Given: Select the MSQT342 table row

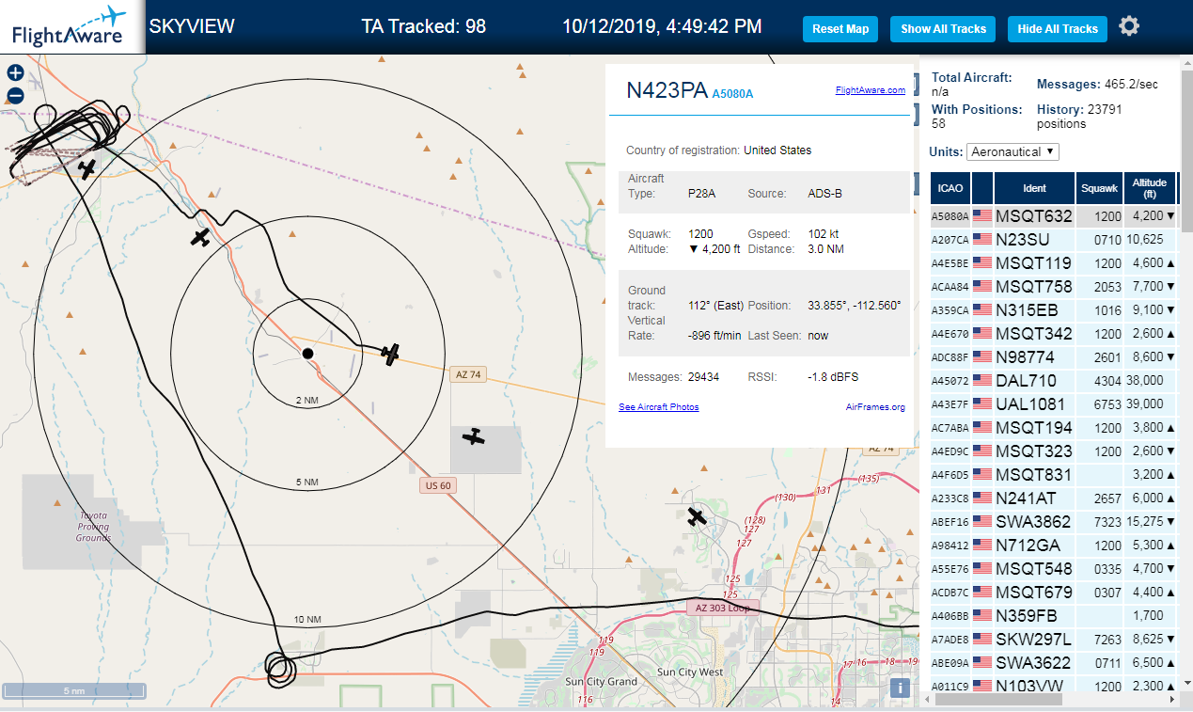Looking at the screenshot, I should (x=1054, y=334).
